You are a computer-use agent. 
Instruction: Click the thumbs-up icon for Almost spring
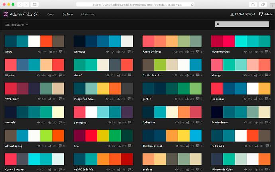50,146
